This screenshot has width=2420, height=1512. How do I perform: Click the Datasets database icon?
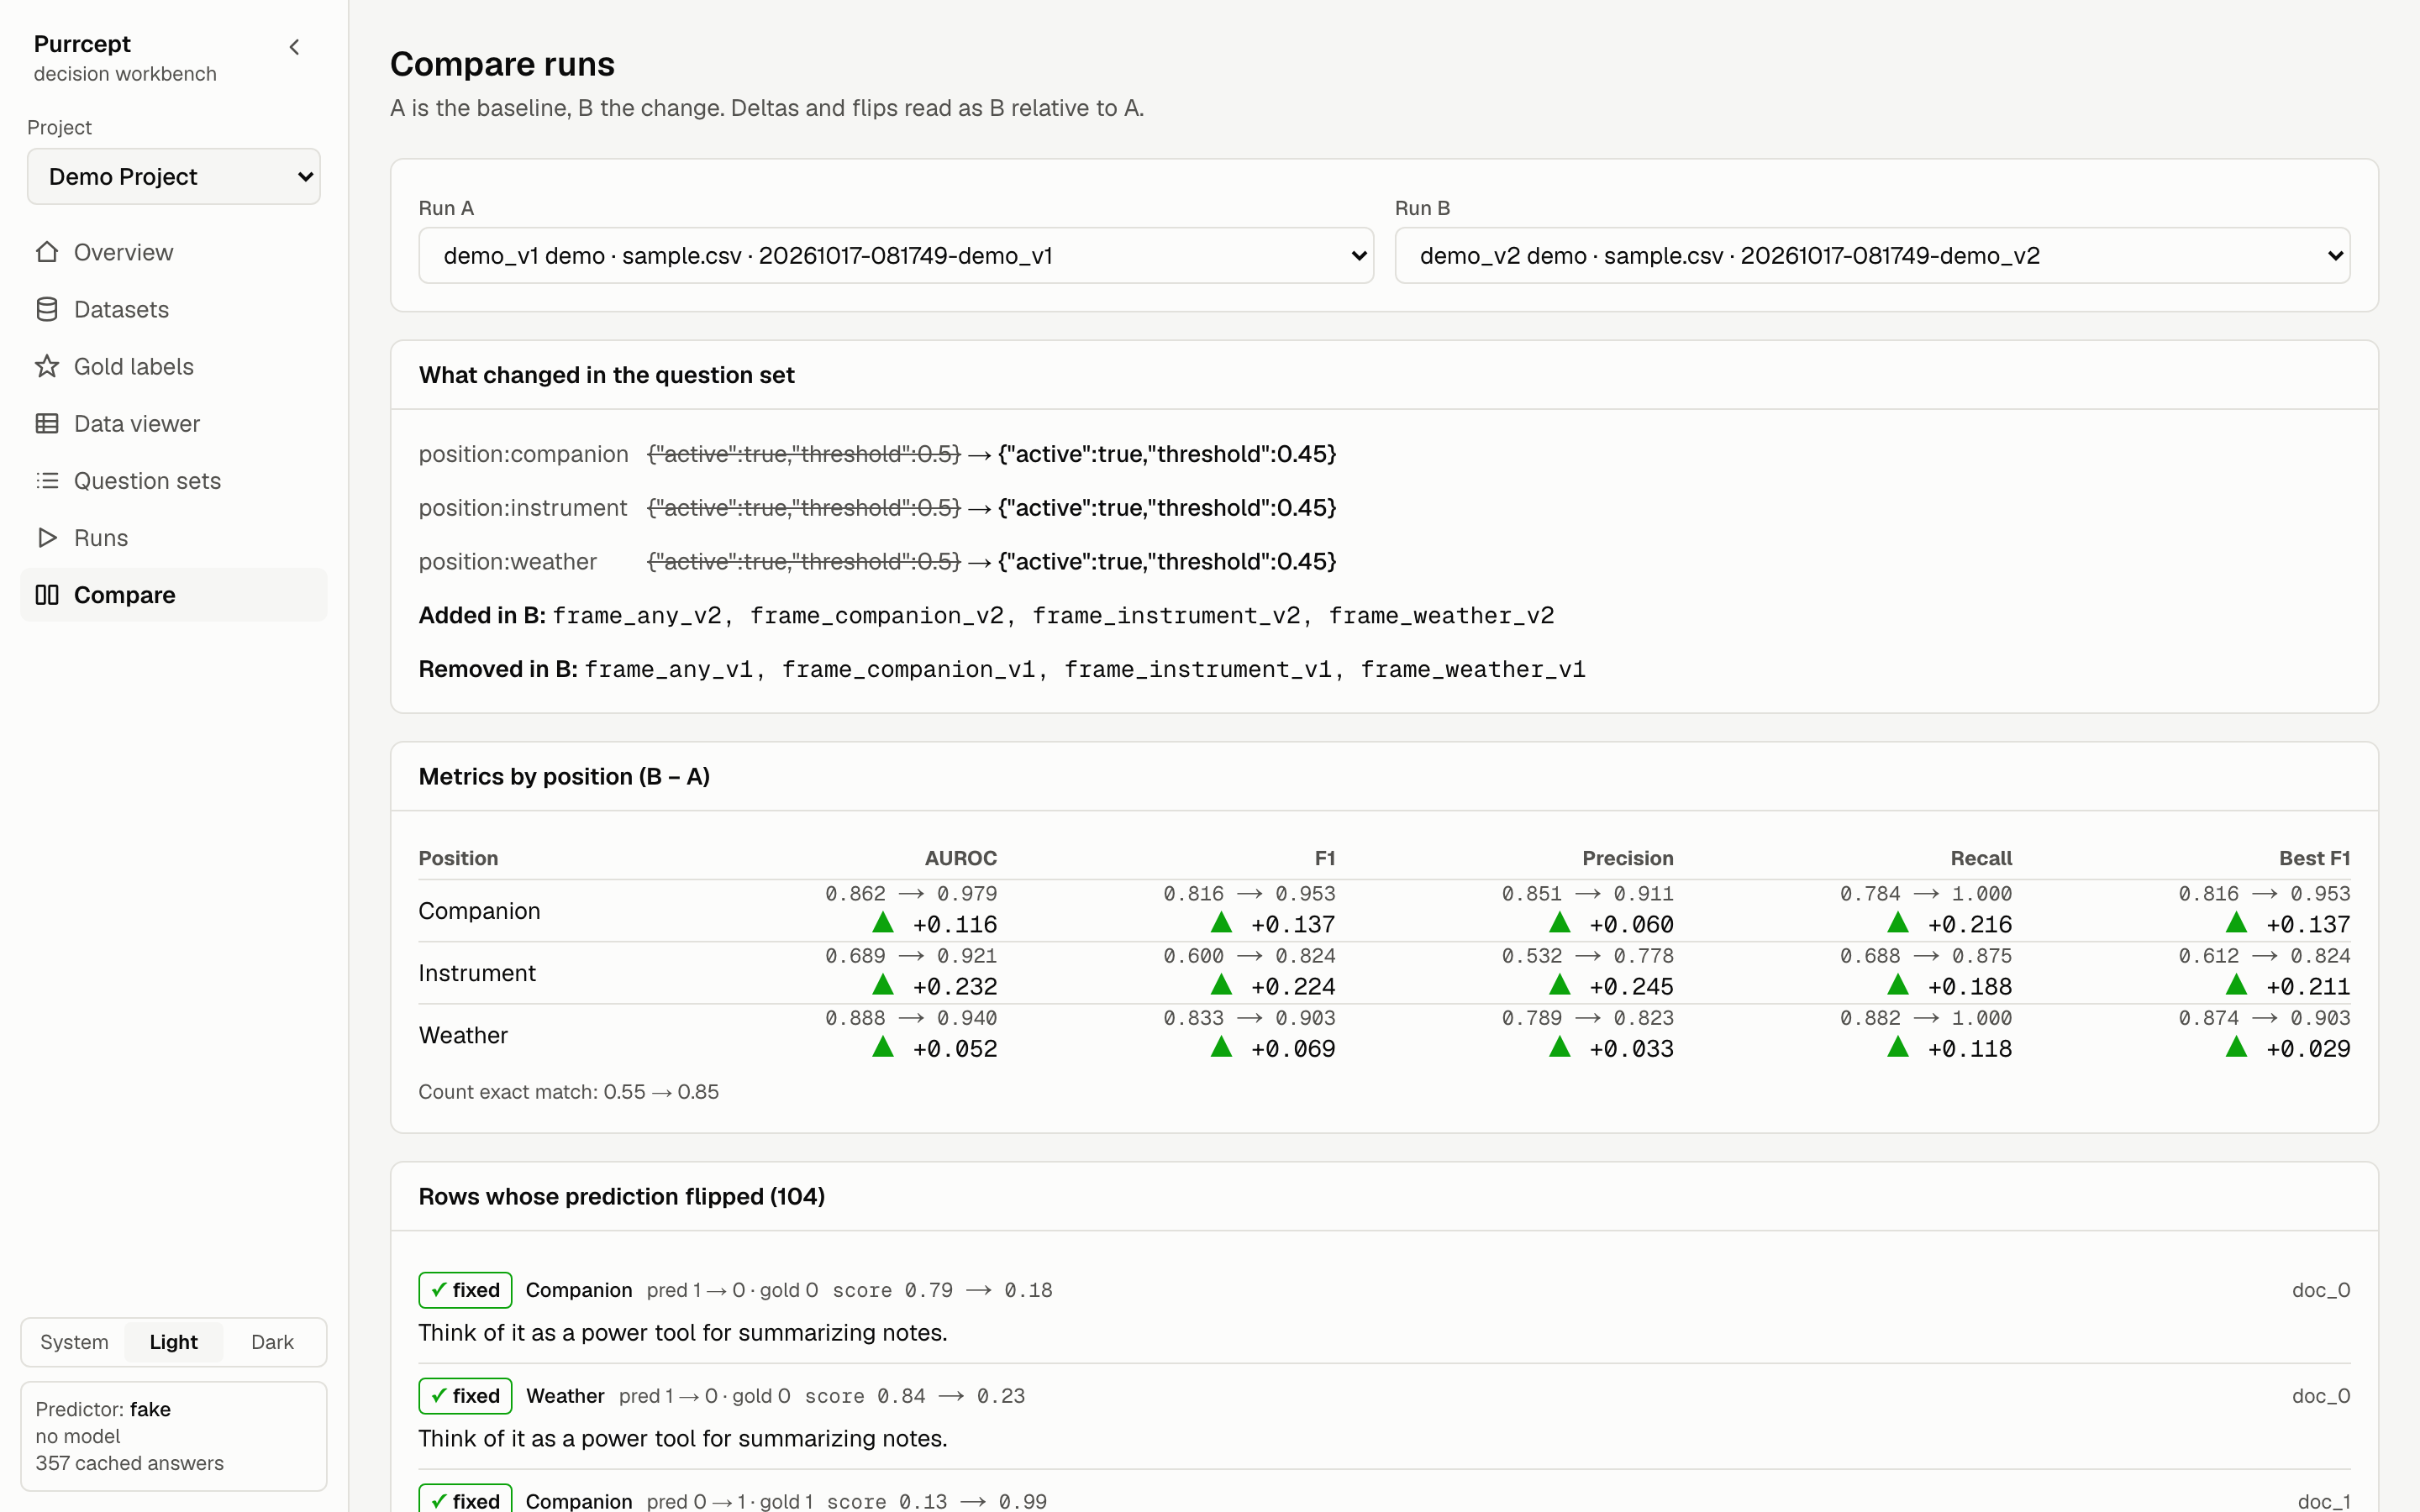47,309
